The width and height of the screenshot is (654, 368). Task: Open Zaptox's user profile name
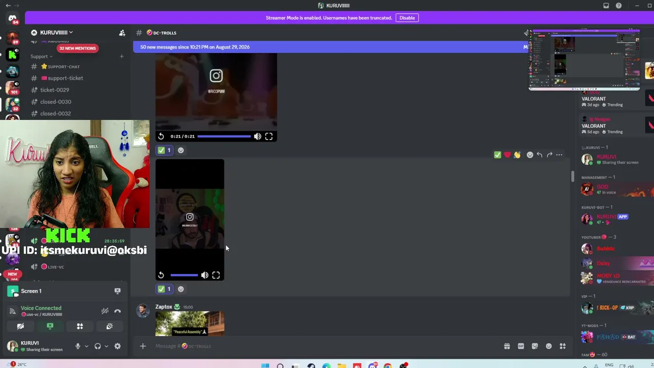(163, 307)
